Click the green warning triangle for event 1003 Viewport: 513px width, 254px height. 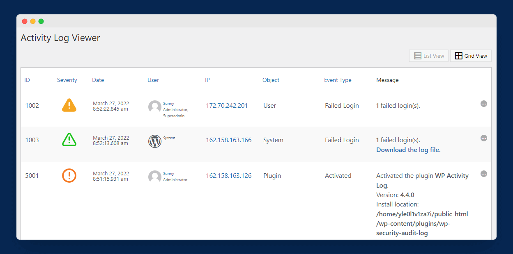click(69, 140)
